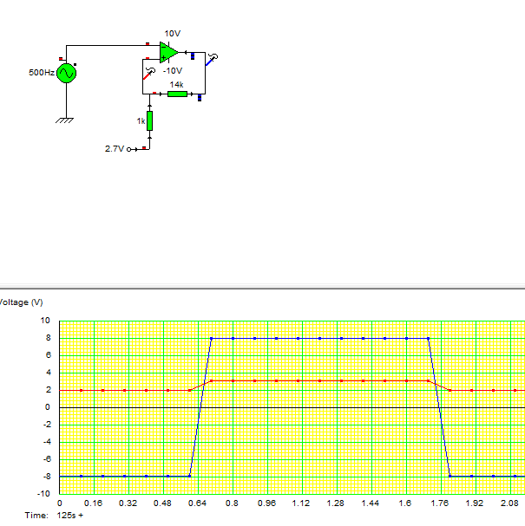Select the red oscilloscope probe

coord(149,74)
